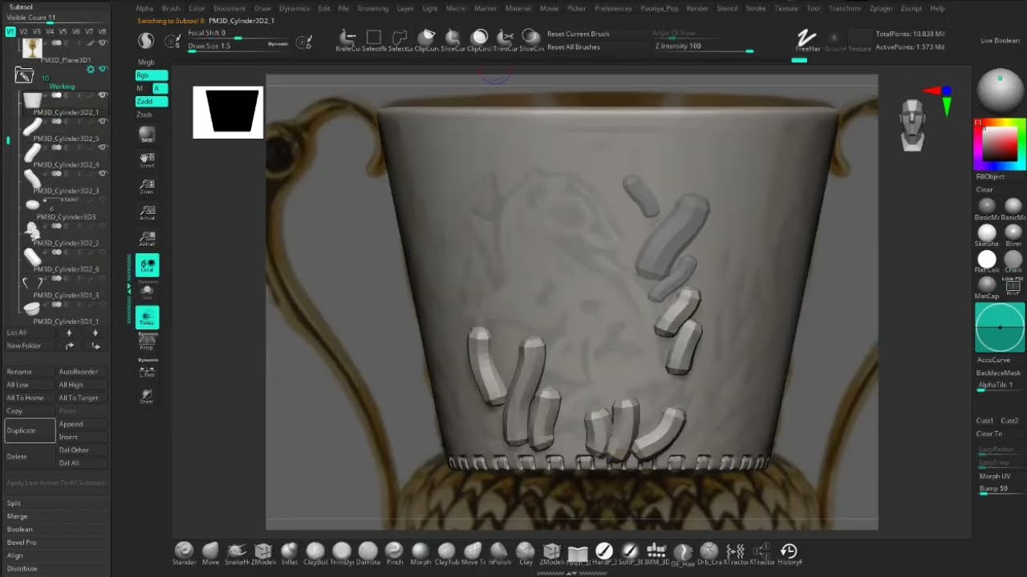Expand the Bevel Pro section
The height and width of the screenshot is (577, 1027).
(22, 542)
